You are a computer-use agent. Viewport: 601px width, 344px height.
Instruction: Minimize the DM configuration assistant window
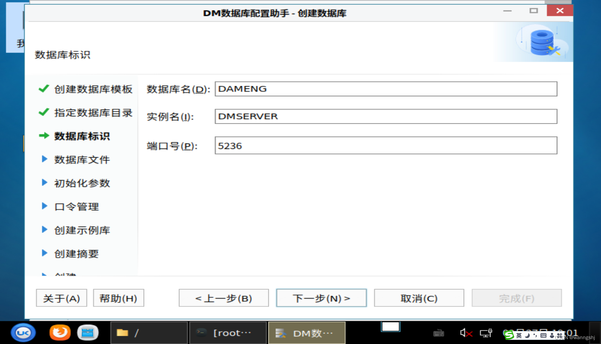point(507,11)
